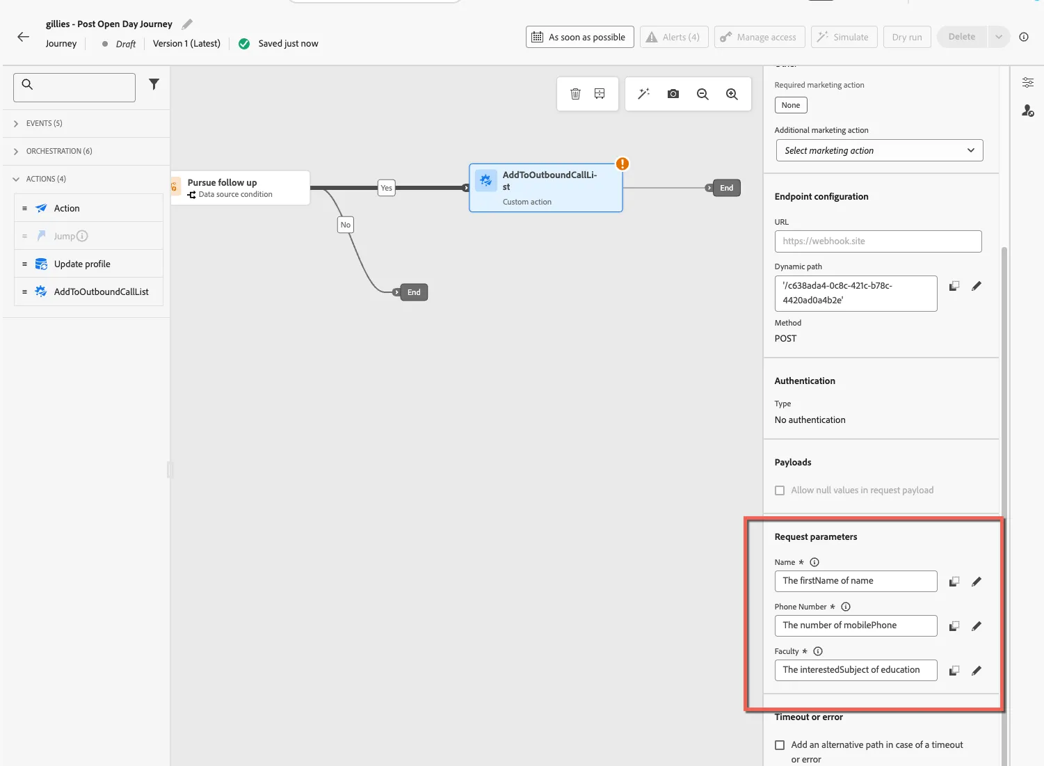Screen dimensions: 1044x766
Task: Click the warning badge on AddToOutboundCallList node
Action: (x=623, y=164)
